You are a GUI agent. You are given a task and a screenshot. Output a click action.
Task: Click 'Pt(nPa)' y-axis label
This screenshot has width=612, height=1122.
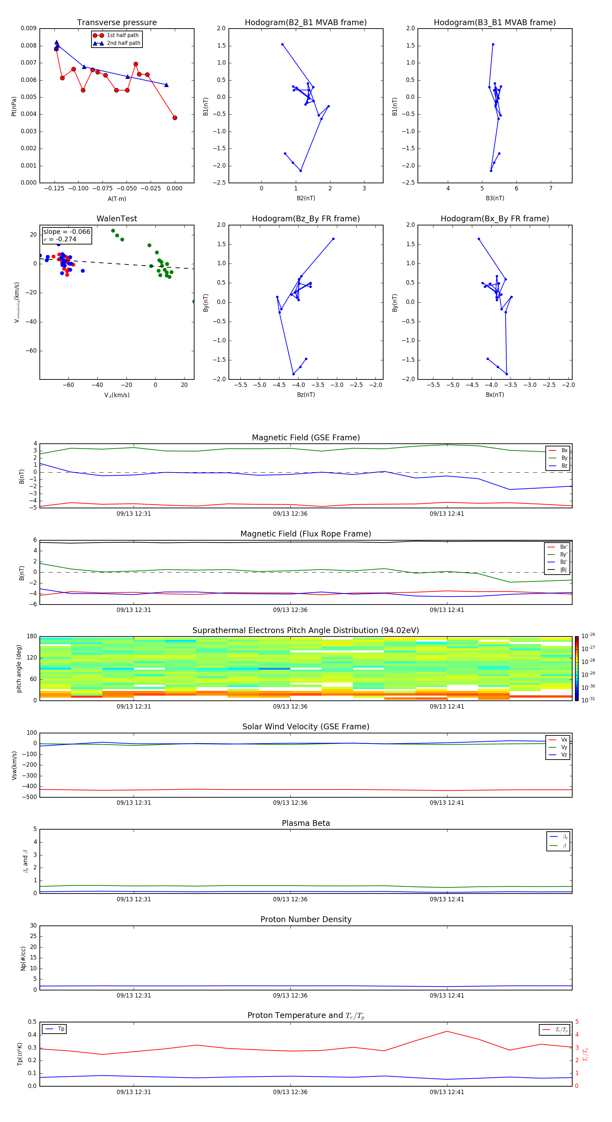click(14, 106)
